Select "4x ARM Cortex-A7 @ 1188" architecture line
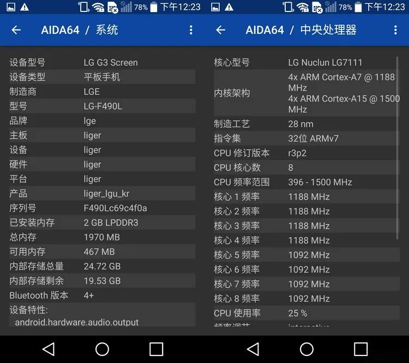 point(341,77)
